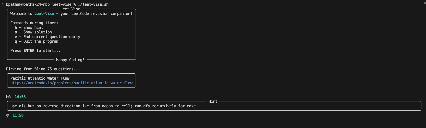Click the hint text about reverse dfs
The image size is (426, 128).
pyautogui.click(x=103, y=106)
